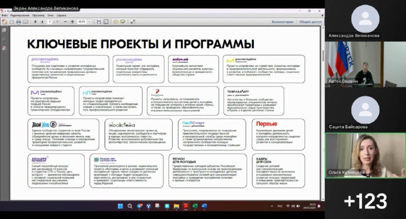Screen dimensions: 406x219
Task: Click the ГосСтарт project card logo
Action: tap(193, 123)
